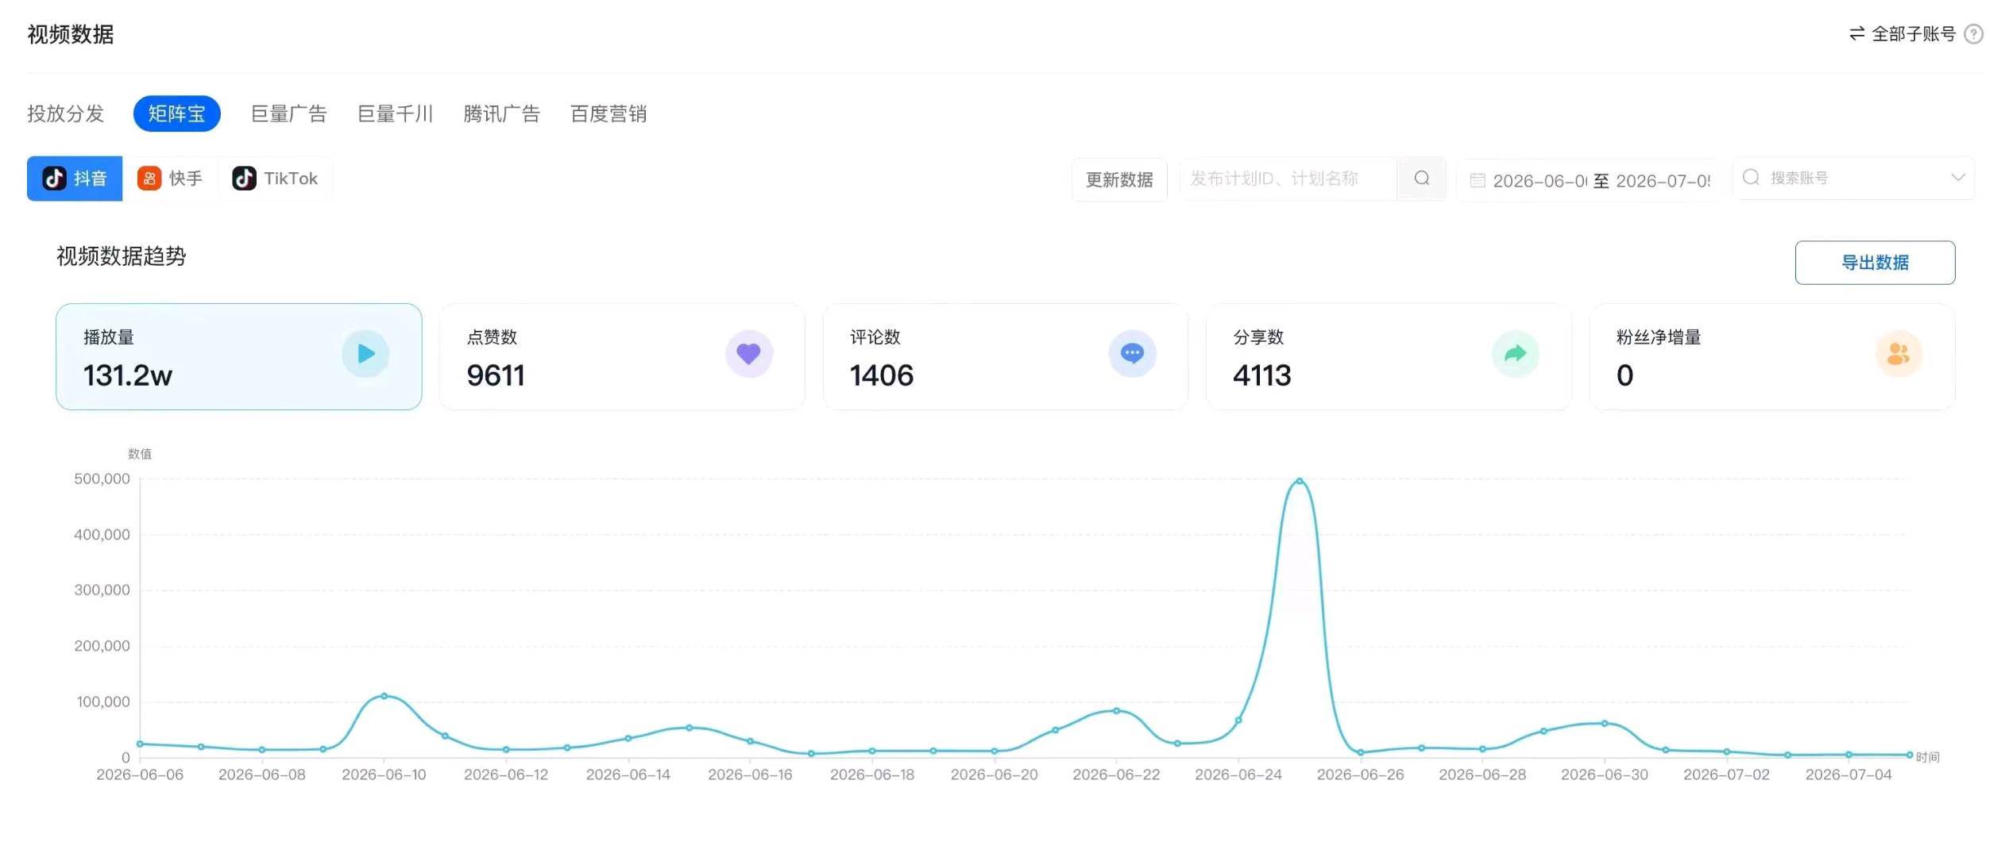This screenshot has width=2001, height=857.
Task: Select the 评论数 1406 metric card
Action: [1006, 356]
